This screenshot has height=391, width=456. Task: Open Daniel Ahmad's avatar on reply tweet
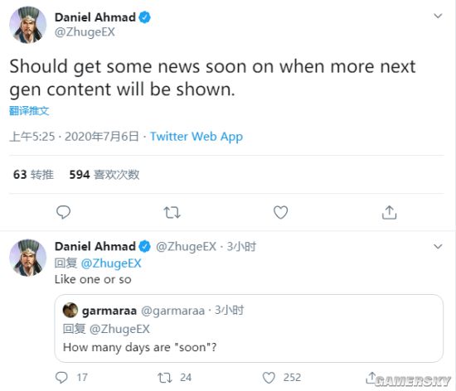28,258
